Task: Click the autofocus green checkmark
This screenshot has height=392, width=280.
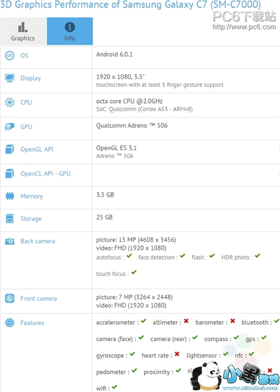Action: 129,256
